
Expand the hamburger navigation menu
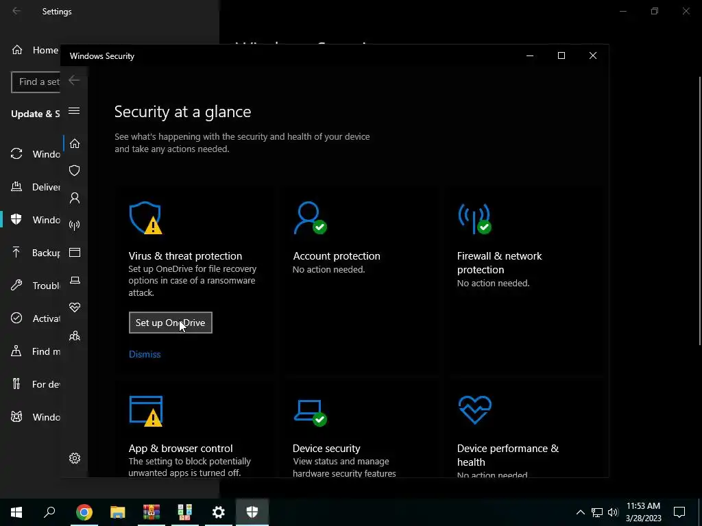click(74, 110)
